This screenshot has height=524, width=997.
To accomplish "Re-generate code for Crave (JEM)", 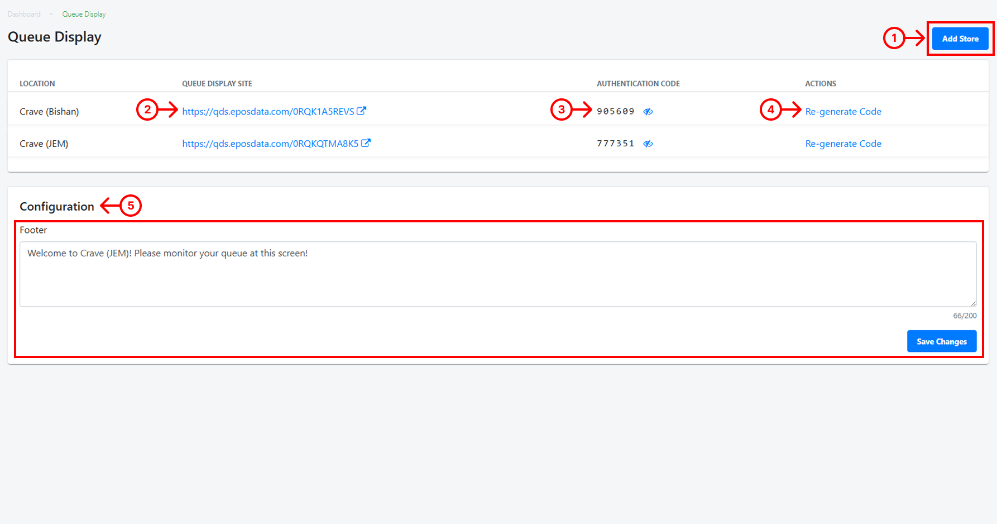I will (x=843, y=144).
